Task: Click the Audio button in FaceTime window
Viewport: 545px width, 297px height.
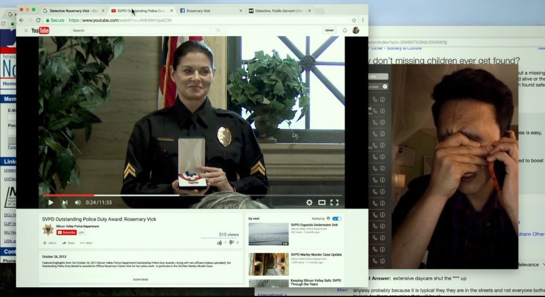Action: tap(378, 76)
